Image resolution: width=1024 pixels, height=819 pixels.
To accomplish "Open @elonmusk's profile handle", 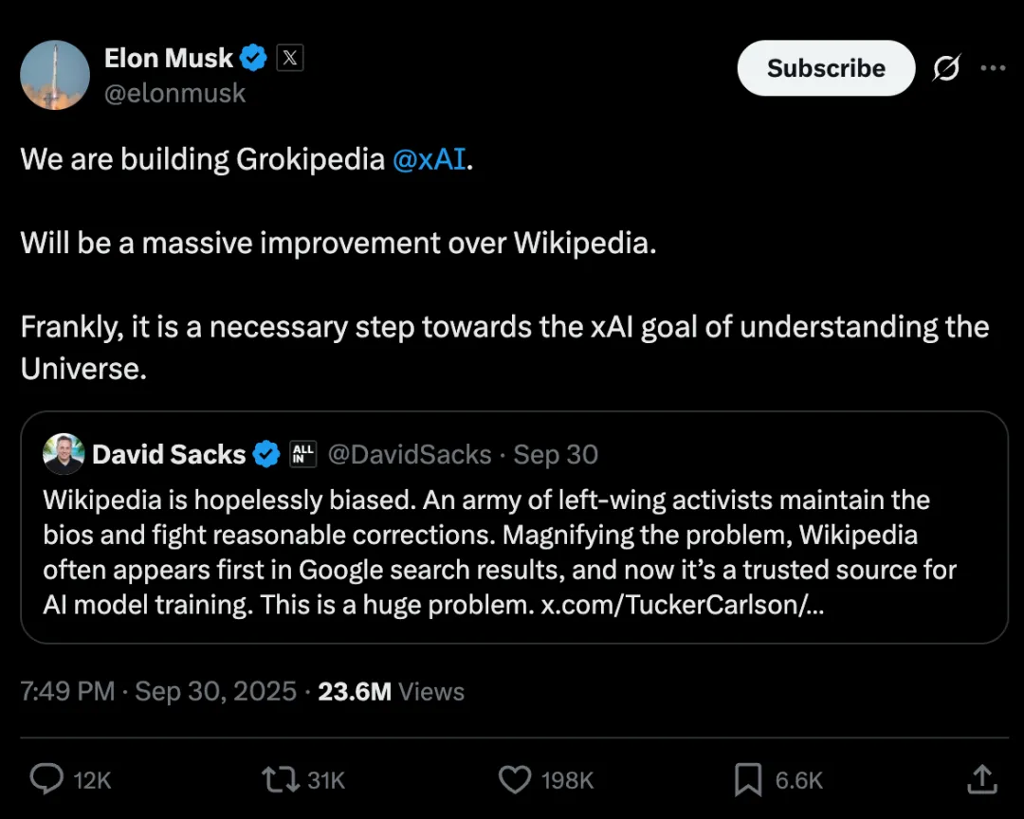I will [x=175, y=93].
